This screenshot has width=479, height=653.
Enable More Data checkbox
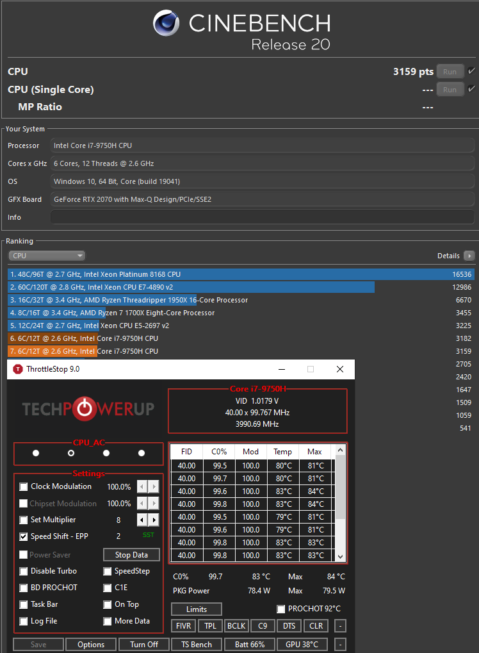coord(108,621)
